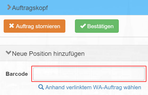Cancel the order via Auftrag stornieren
This screenshot has width=148, height=95.
pyautogui.click(x=35, y=26)
